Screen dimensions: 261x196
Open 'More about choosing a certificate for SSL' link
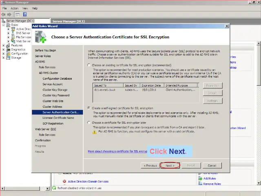tap(117, 151)
